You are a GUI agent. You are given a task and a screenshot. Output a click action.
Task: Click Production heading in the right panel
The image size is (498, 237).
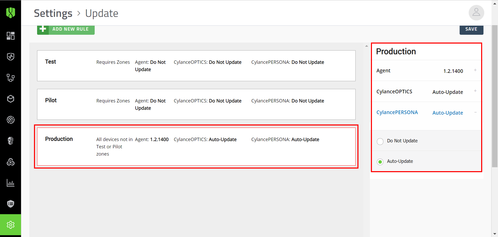pos(396,51)
